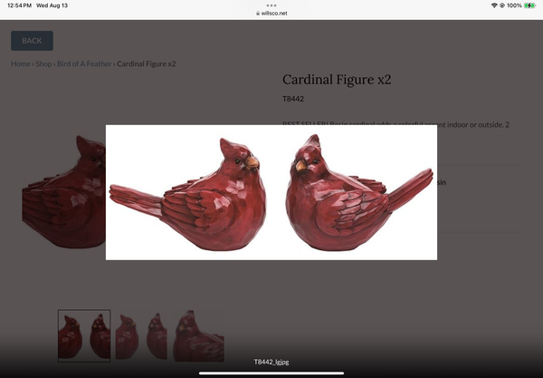Tap the home indicator bar at bottom
The width and height of the screenshot is (543, 378).
[271, 373]
